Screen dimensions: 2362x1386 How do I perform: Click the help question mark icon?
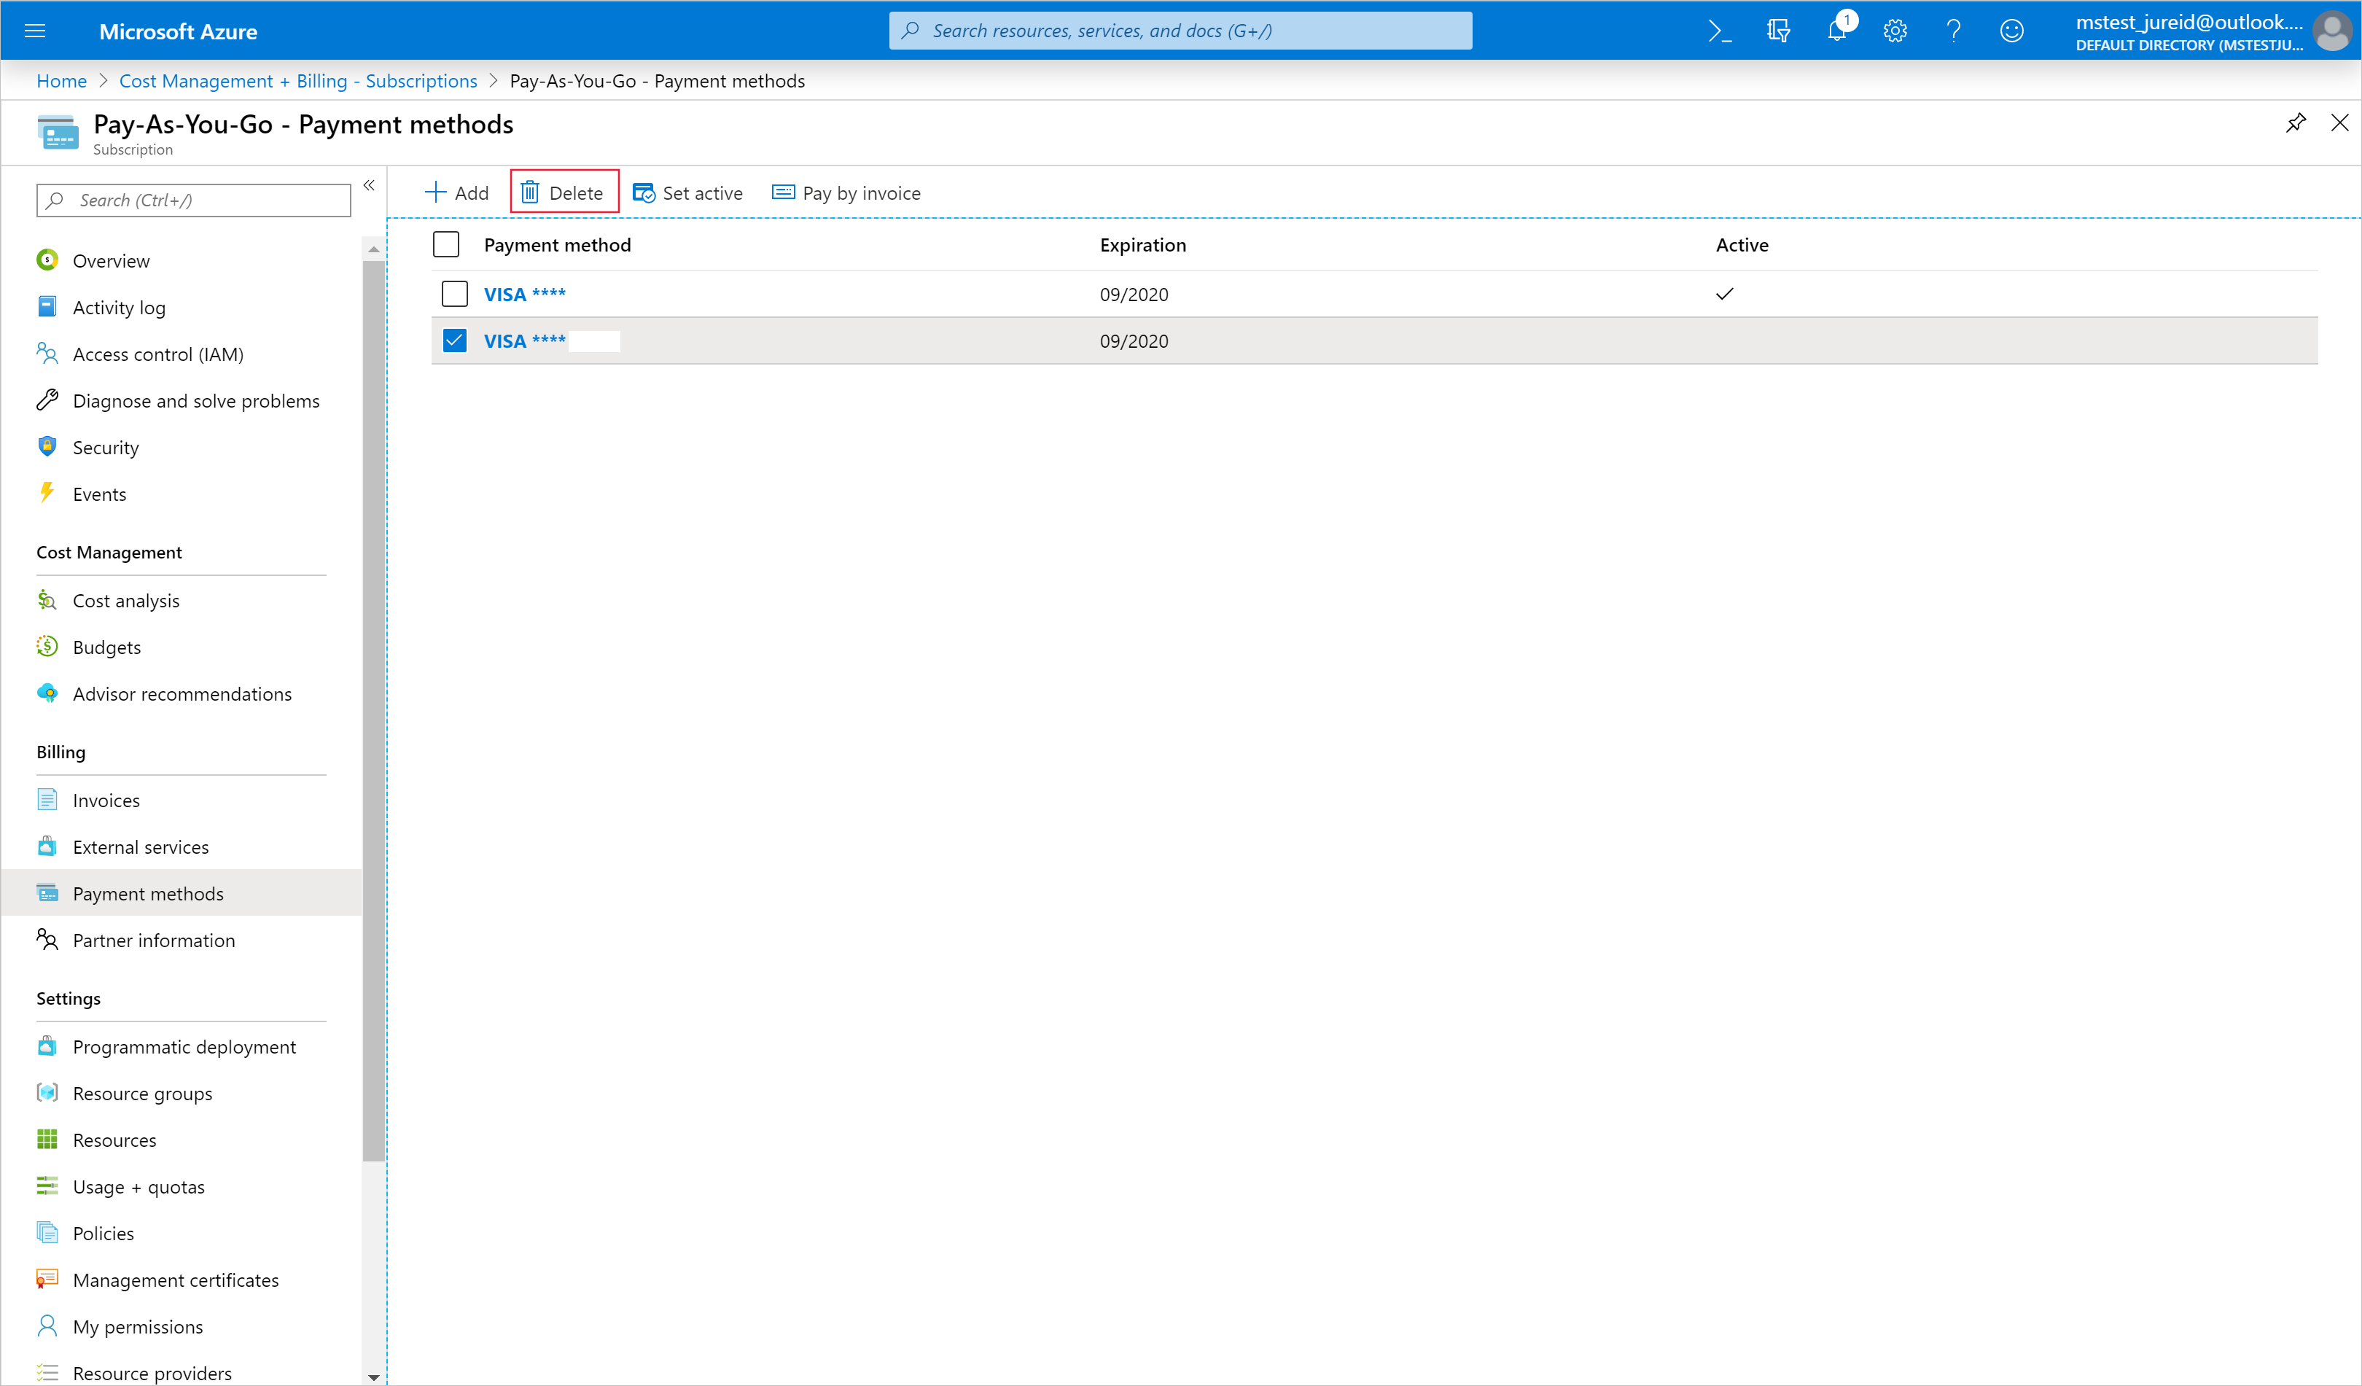coord(1953,31)
